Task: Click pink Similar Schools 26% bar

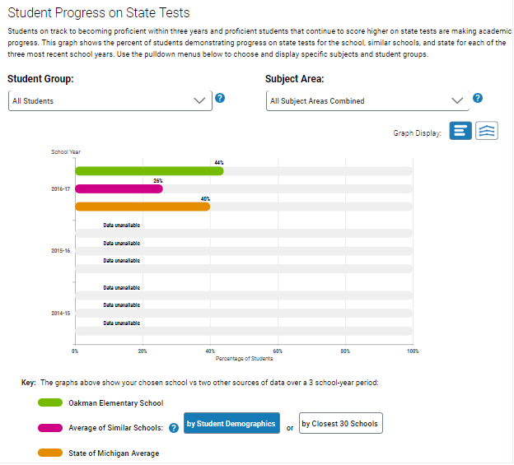Action: (x=119, y=188)
